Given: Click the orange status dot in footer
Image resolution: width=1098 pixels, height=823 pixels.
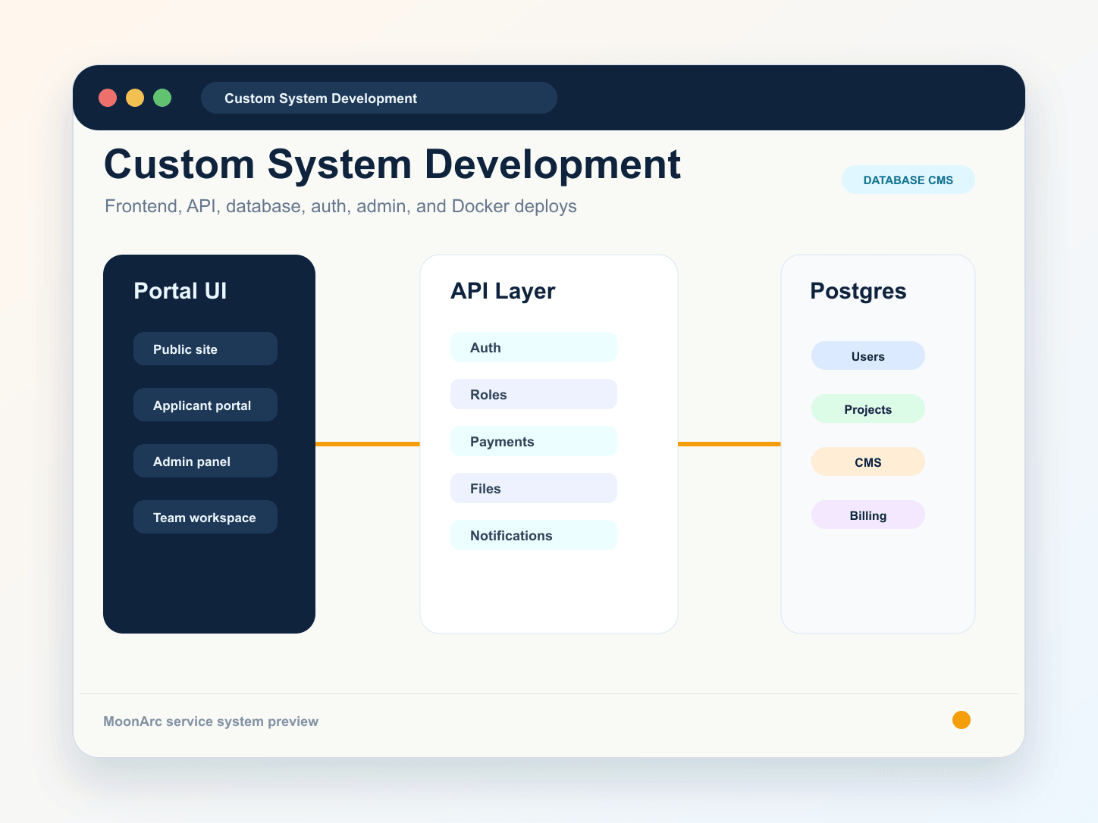Looking at the screenshot, I should click(x=962, y=720).
